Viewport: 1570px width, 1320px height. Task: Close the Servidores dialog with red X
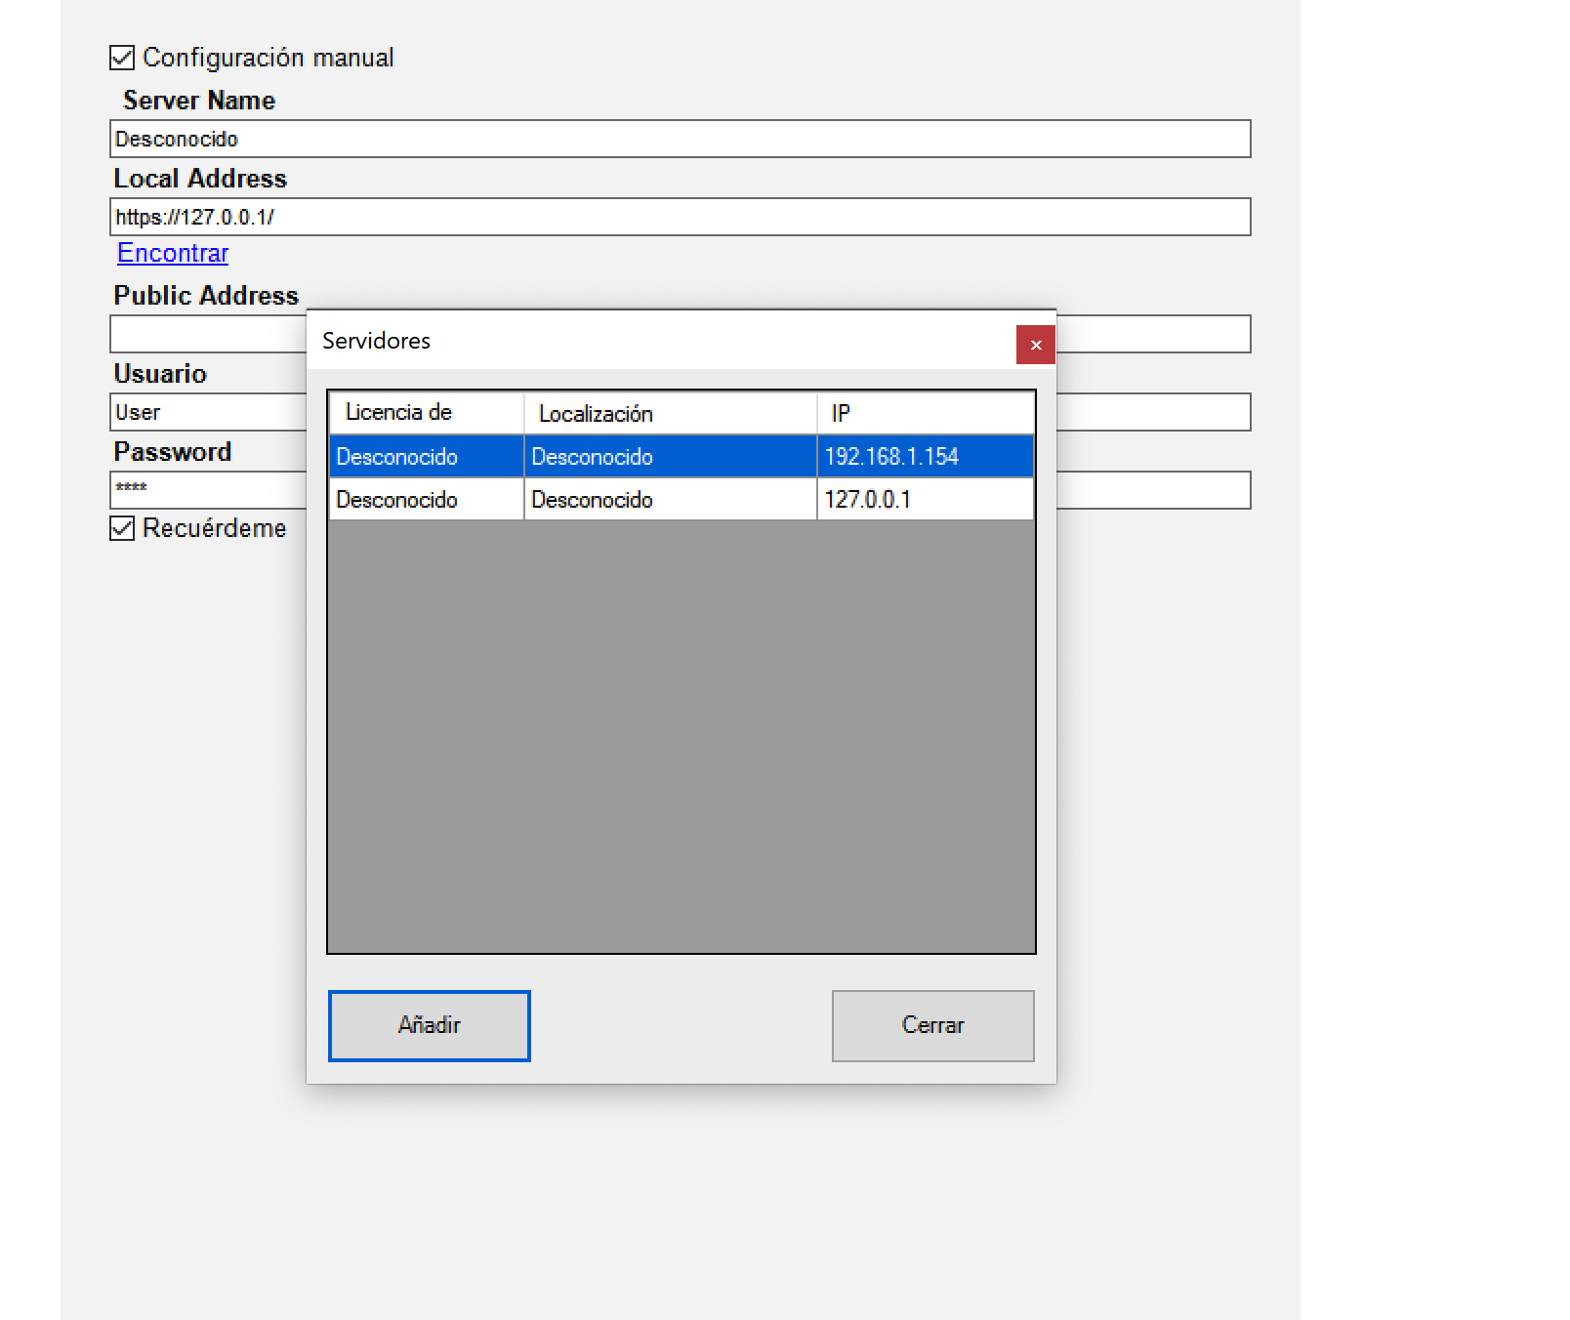(1035, 345)
